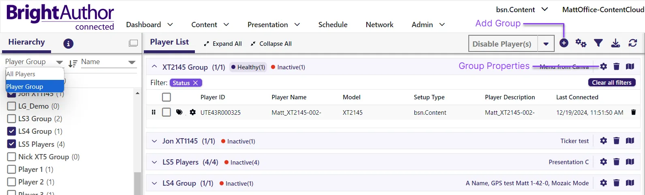
Task: Open Admin menu
Action: click(428, 25)
